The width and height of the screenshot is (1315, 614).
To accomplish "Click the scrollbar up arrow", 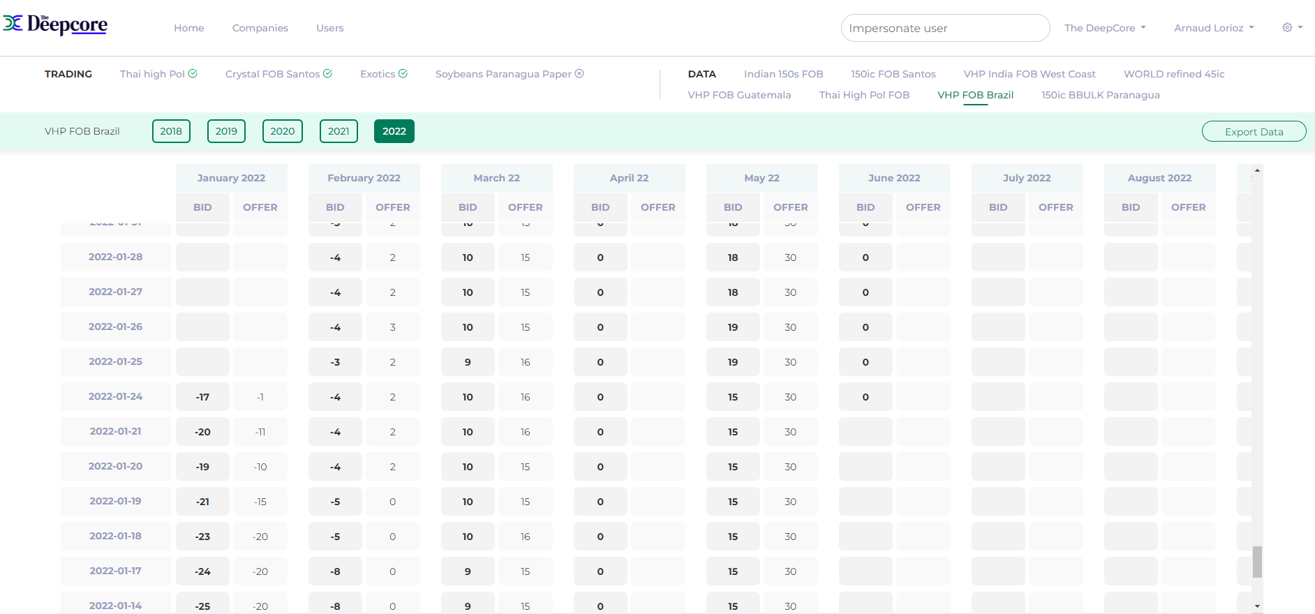I will click(1257, 170).
